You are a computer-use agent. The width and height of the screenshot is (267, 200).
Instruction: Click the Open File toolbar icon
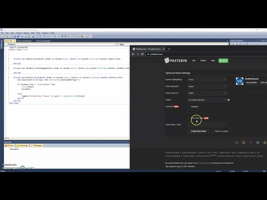(x=7, y=36)
